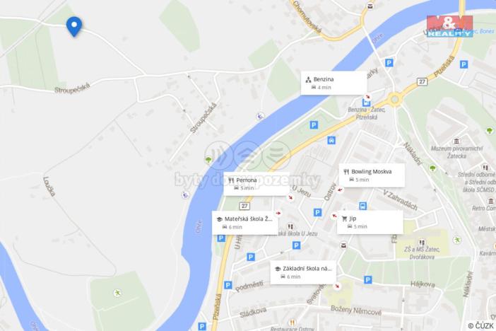Open the Pemona restaurant info card
This screenshot has width=496, height=331.
pos(256,184)
